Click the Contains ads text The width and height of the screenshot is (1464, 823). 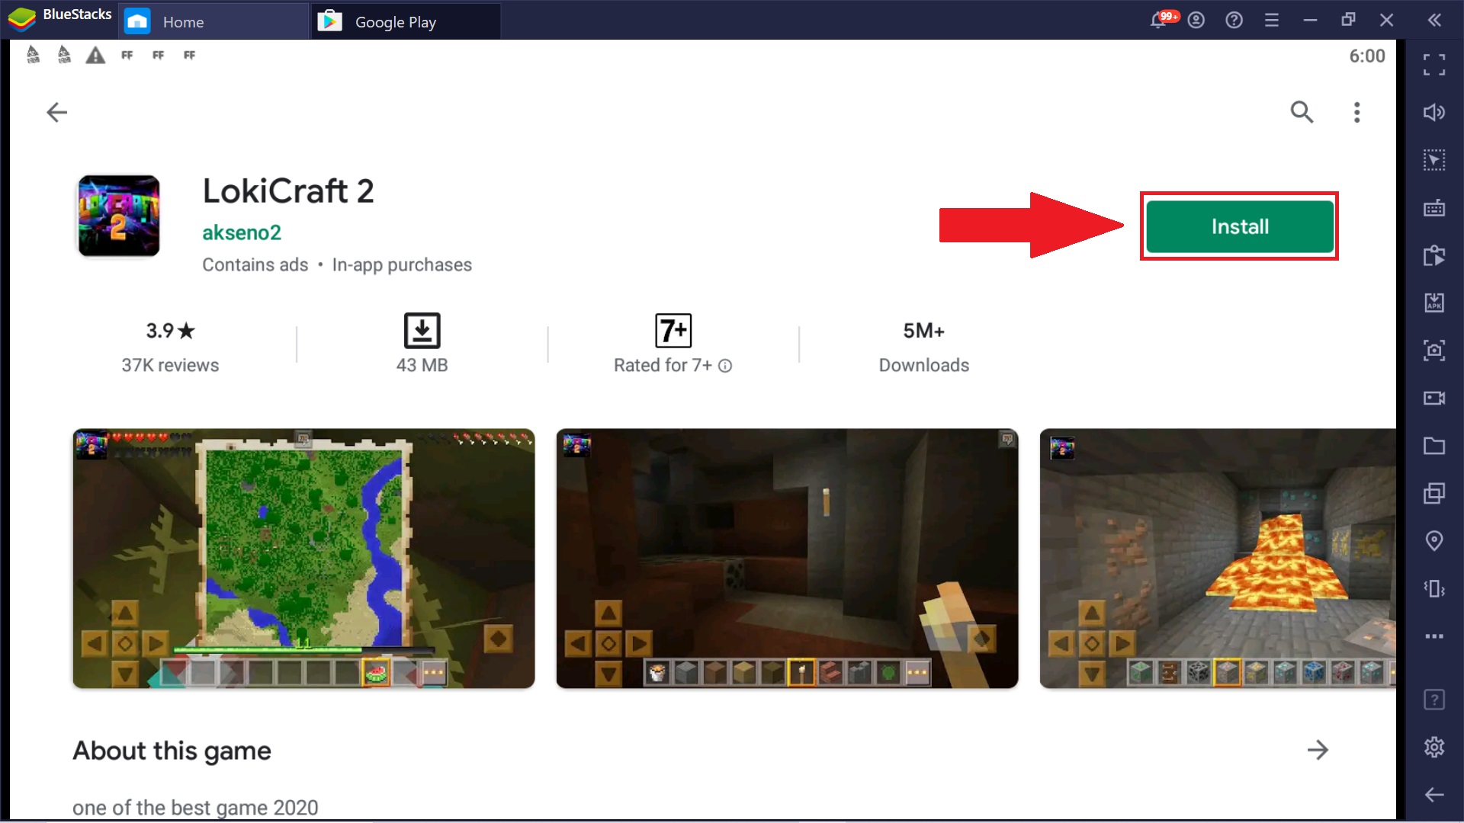[255, 265]
